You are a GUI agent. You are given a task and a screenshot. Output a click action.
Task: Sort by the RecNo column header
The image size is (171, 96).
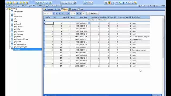[x=49, y=17]
